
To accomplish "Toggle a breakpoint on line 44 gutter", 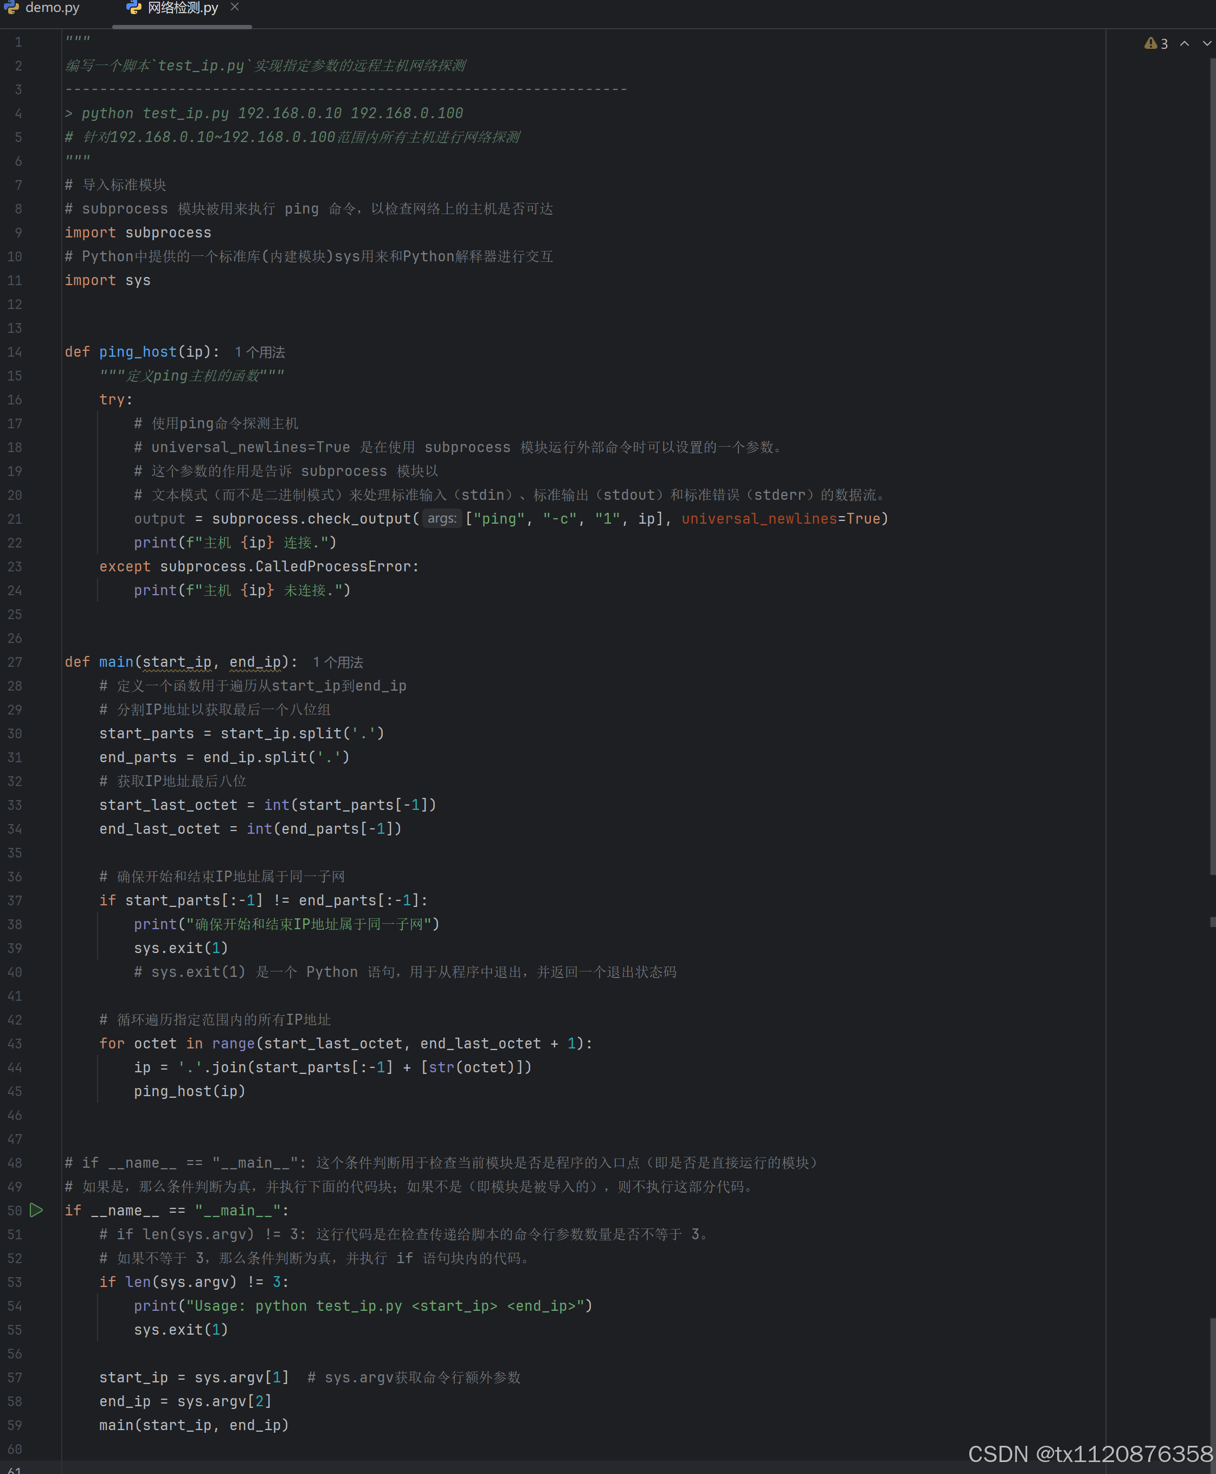I will coord(38,1067).
